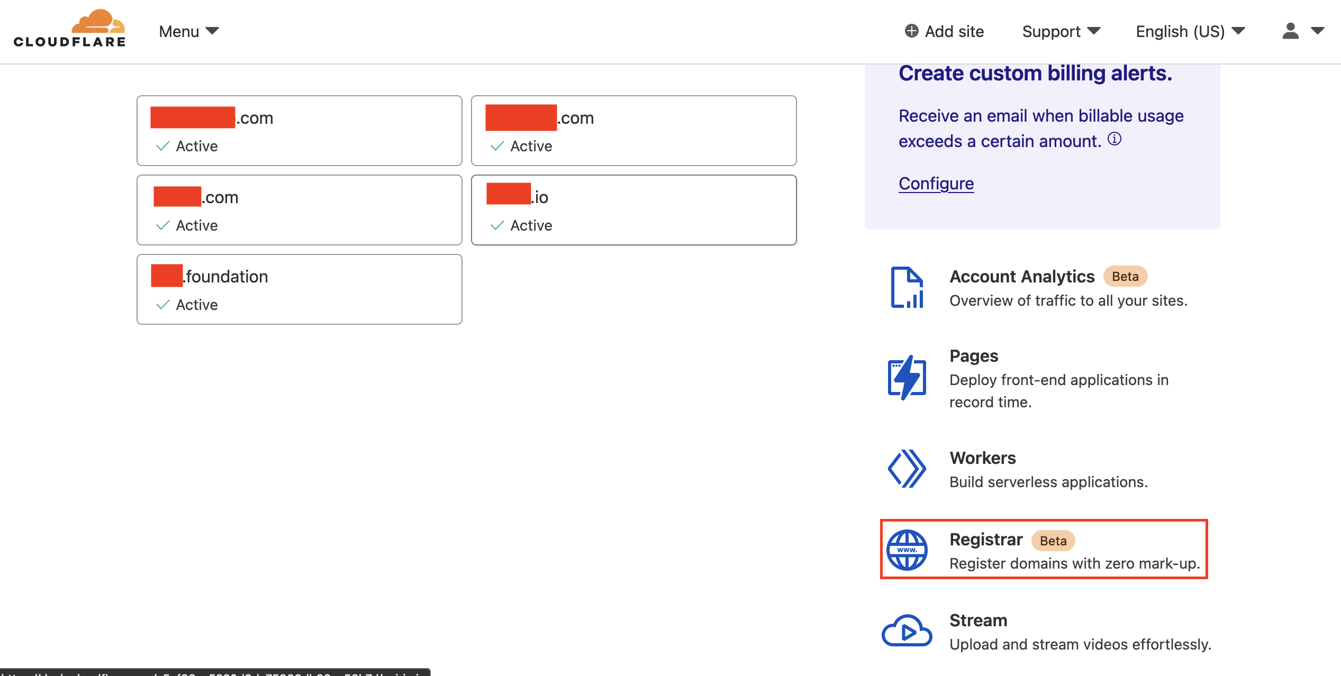Click the Beta badge next to Account Analytics
This screenshot has width=1341, height=676.
coord(1125,277)
